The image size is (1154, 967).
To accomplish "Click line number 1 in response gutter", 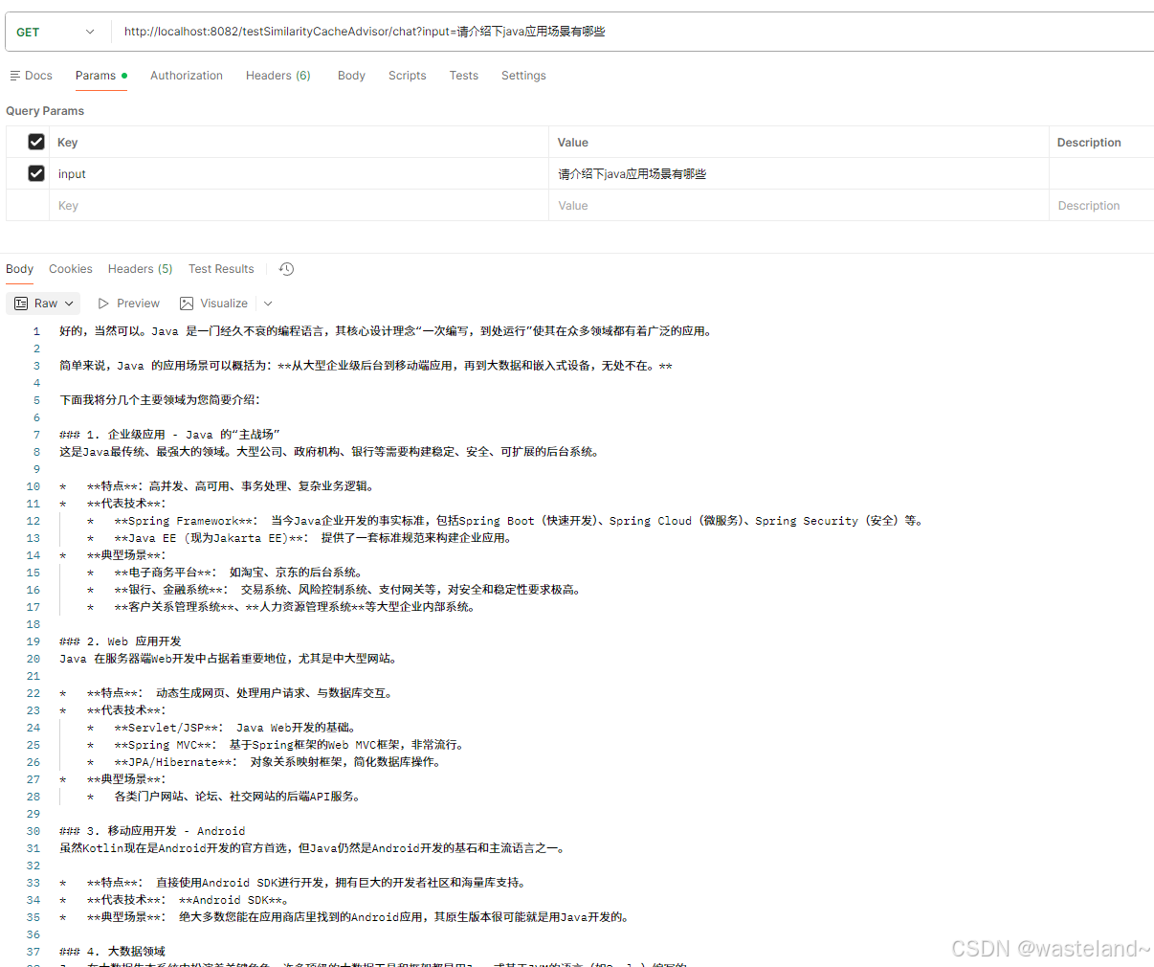I will [x=36, y=331].
